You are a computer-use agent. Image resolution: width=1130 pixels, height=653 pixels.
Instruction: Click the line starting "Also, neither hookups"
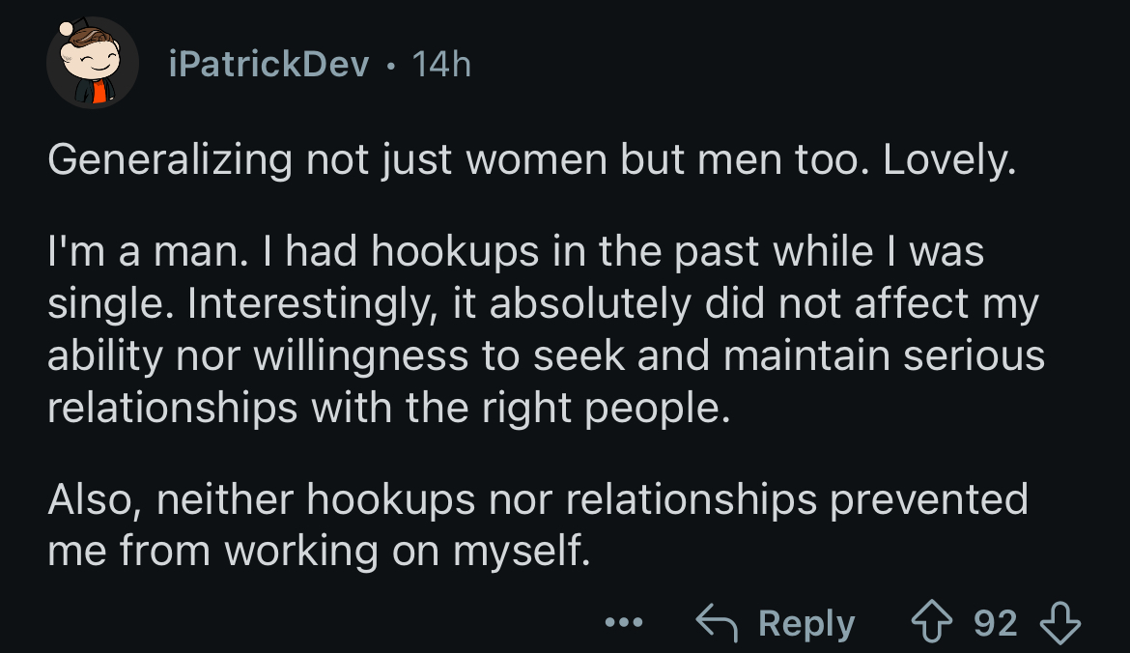pyautogui.click(x=538, y=499)
